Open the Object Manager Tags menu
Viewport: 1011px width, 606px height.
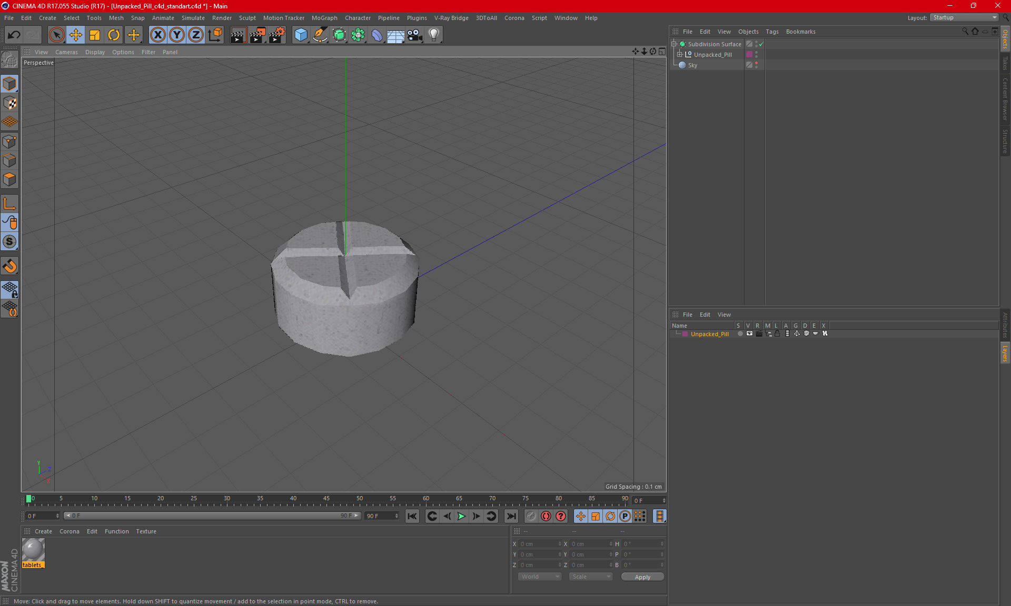click(x=772, y=32)
